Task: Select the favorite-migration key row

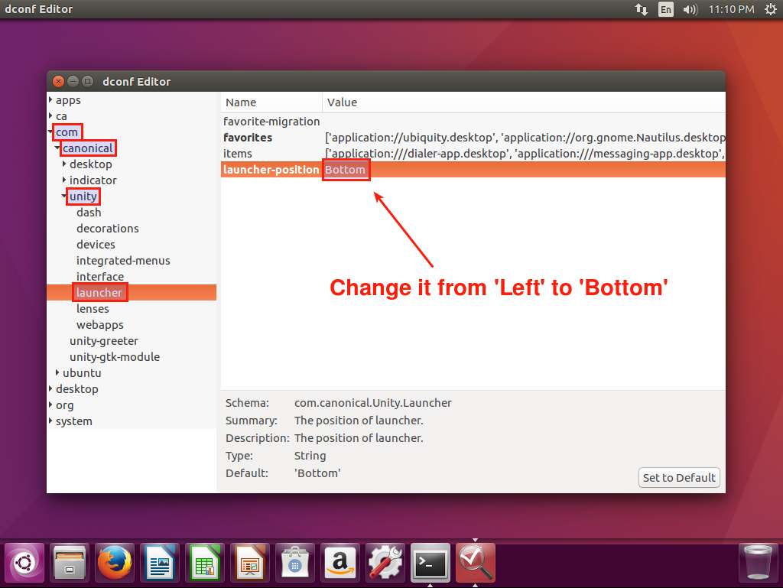Action: (x=473, y=122)
